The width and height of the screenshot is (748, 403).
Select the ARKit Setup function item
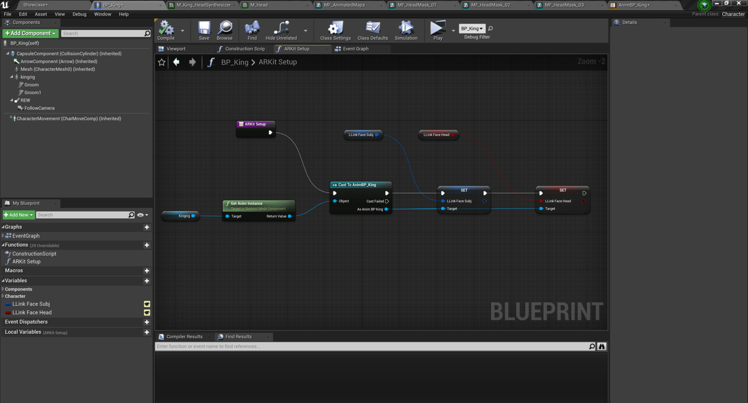coord(26,261)
